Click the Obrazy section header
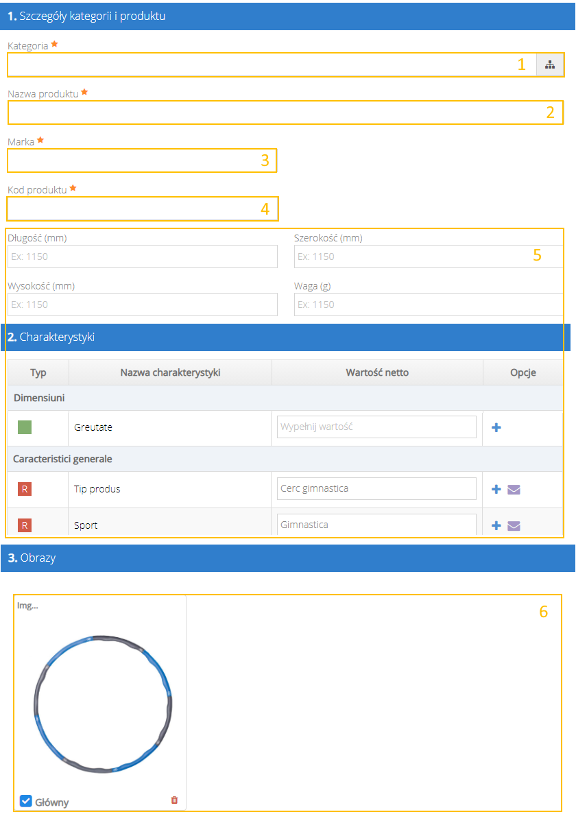The width and height of the screenshot is (576, 823). 288,558
